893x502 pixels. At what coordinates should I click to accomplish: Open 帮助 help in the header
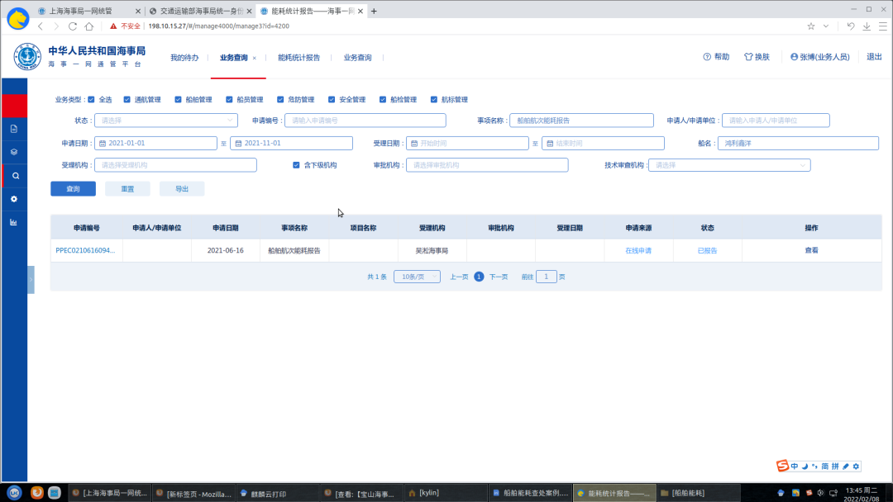point(716,57)
